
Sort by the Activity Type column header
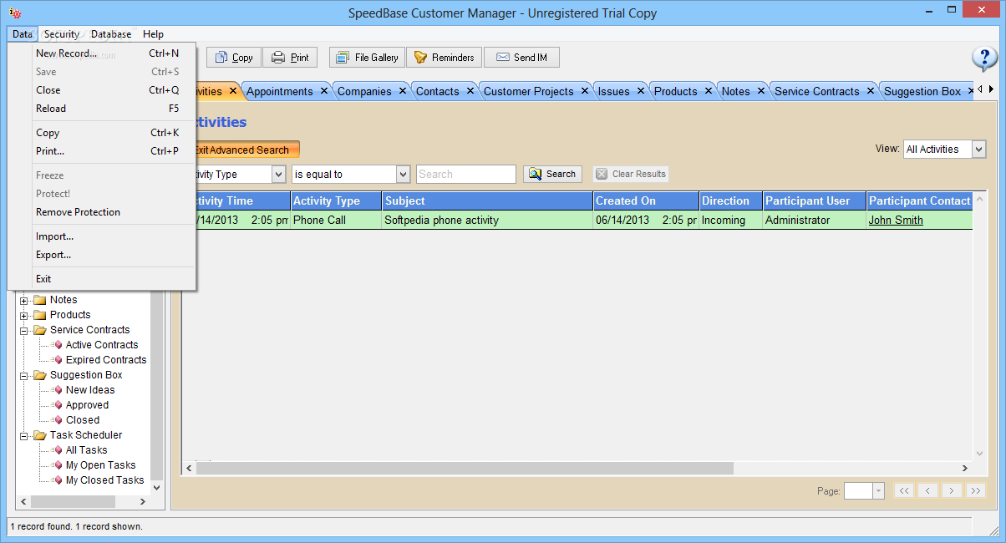click(x=336, y=200)
